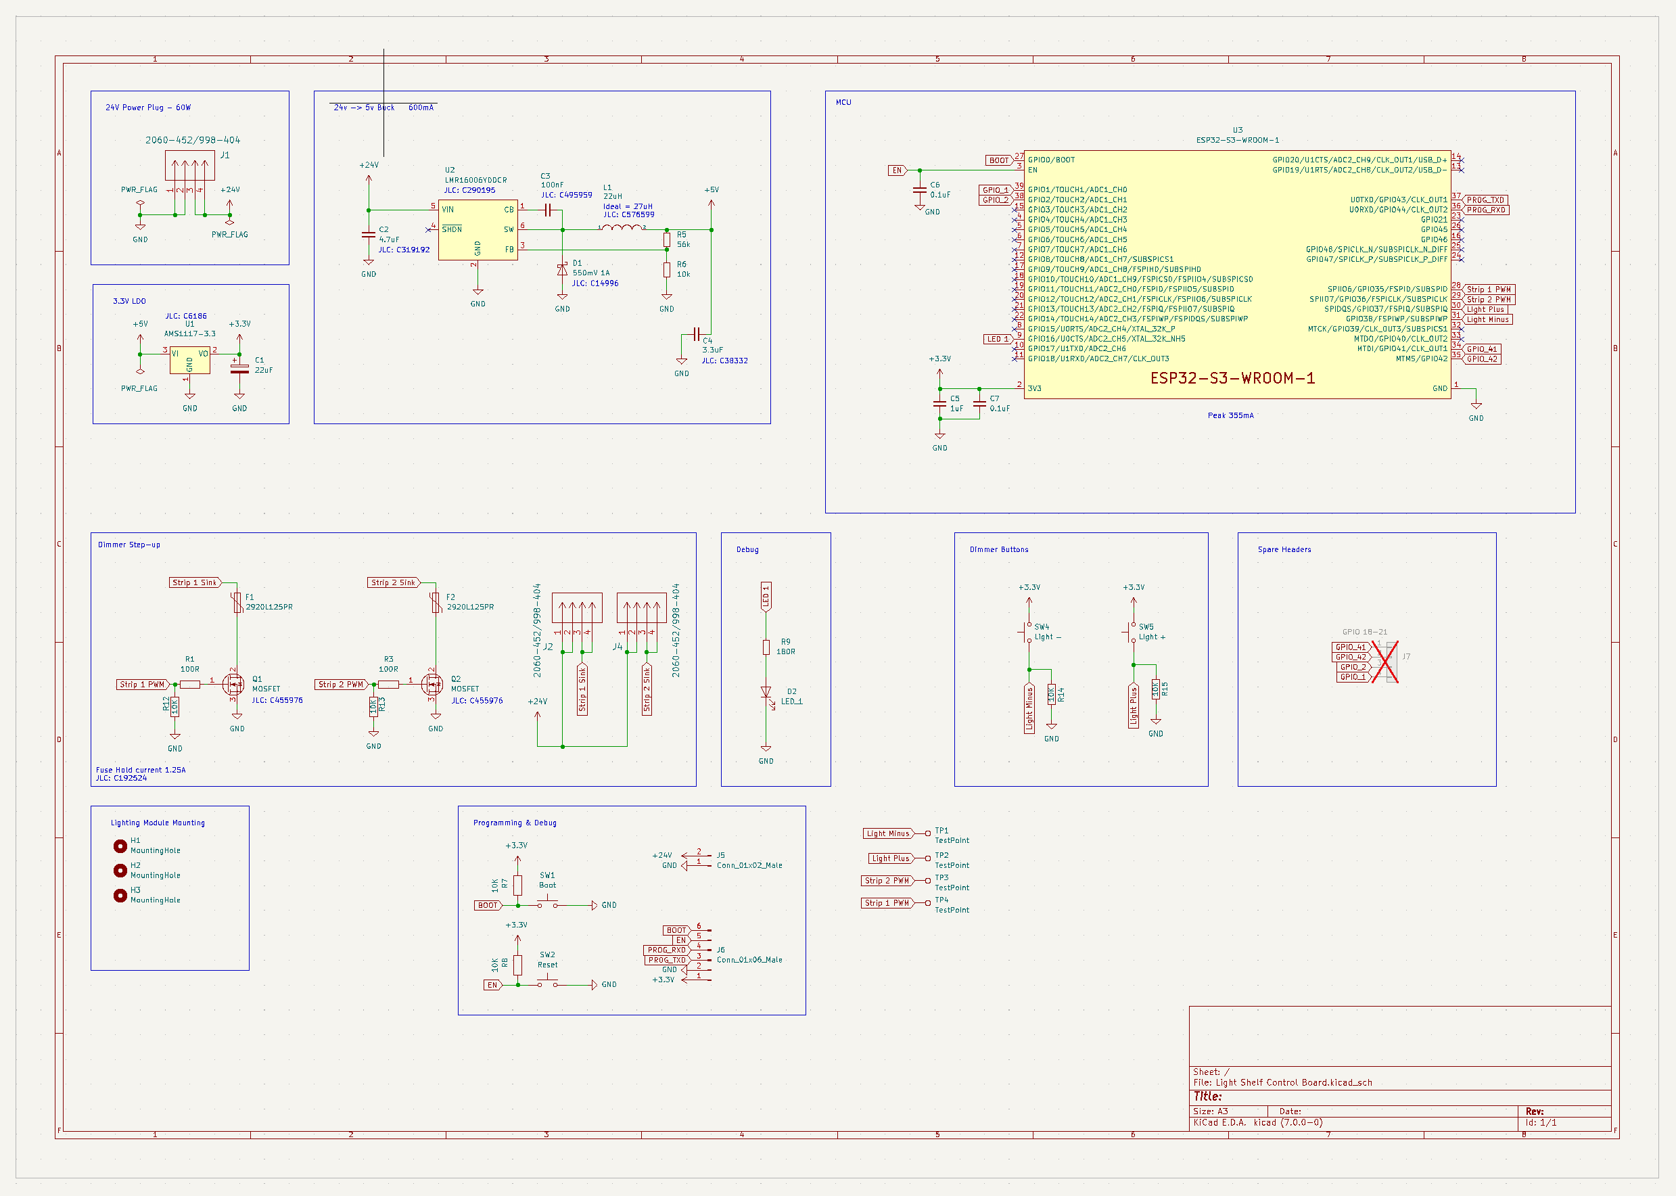Click the 'Dimmer Step-up' section label
The width and height of the screenshot is (1676, 1196).
click(x=129, y=545)
